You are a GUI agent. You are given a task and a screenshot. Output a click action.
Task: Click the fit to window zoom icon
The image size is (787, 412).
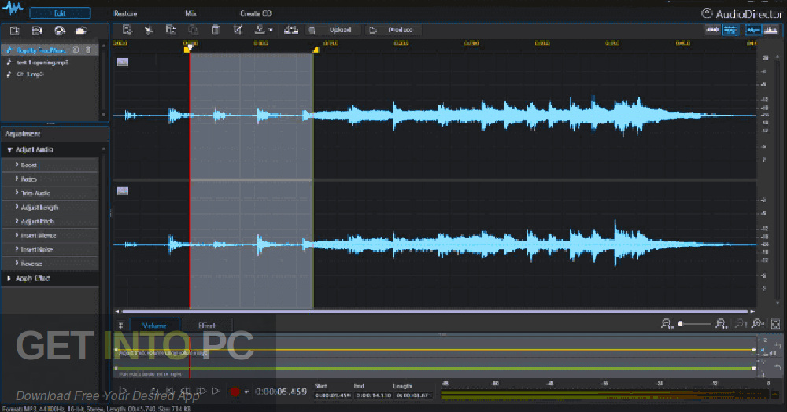click(775, 324)
